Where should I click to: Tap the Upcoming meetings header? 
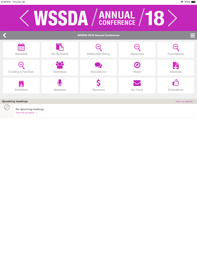15,101
